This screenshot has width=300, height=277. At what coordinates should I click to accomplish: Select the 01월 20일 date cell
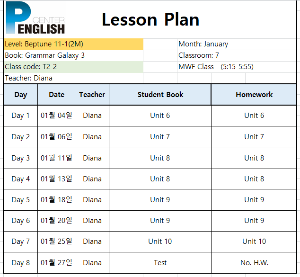click(56, 221)
